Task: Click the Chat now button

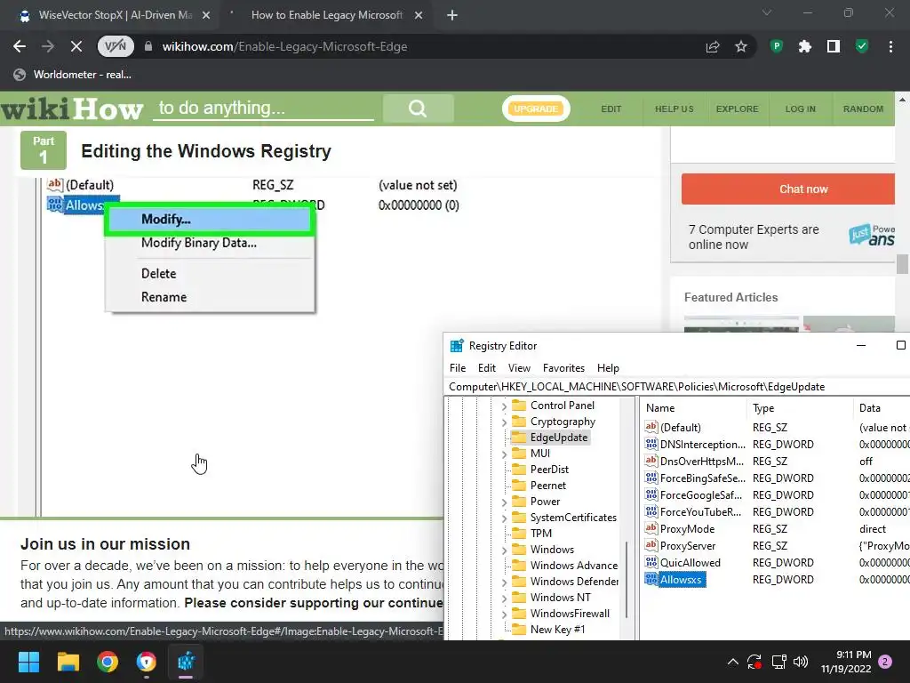Action: (x=788, y=189)
